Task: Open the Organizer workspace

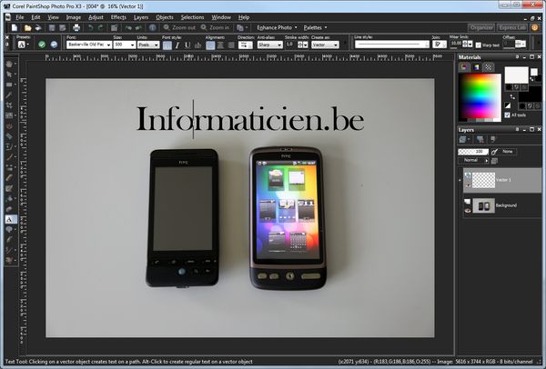Action: tap(481, 28)
